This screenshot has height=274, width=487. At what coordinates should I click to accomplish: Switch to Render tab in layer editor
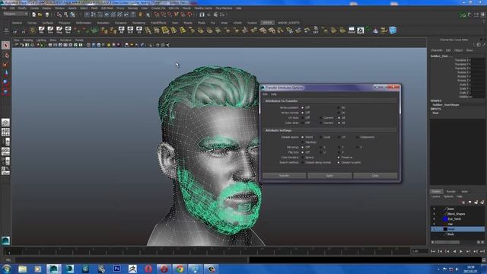point(450,191)
